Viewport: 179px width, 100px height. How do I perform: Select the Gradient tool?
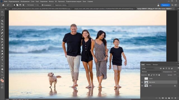click(2, 48)
